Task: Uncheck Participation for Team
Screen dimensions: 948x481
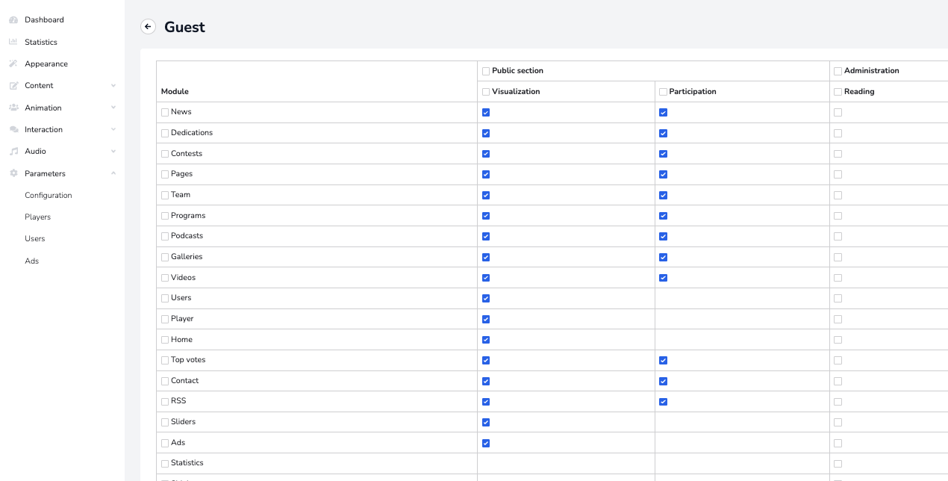Action: pos(663,195)
